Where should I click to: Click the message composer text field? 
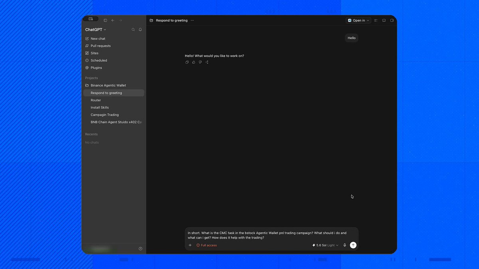click(x=271, y=235)
